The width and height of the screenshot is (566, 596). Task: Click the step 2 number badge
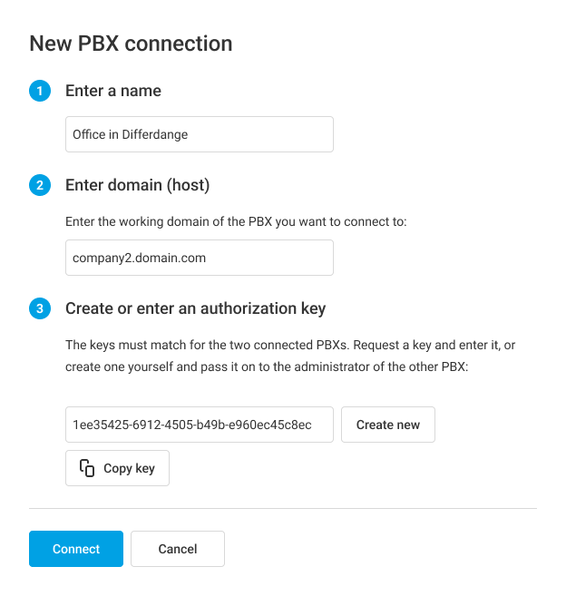coord(40,185)
